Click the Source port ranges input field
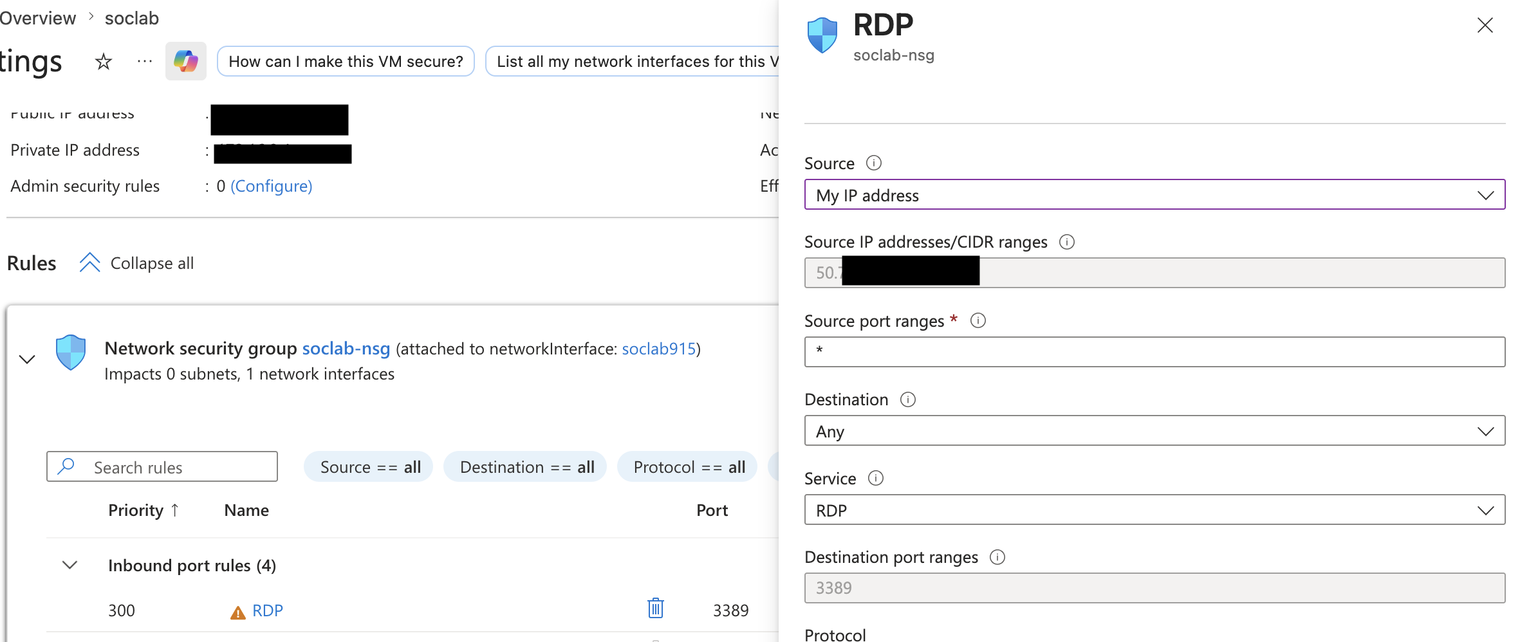 1154,352
